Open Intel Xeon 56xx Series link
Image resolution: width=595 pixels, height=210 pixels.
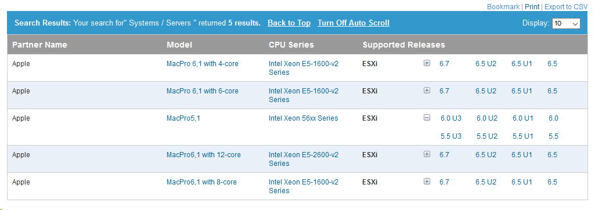coord(303,118)
